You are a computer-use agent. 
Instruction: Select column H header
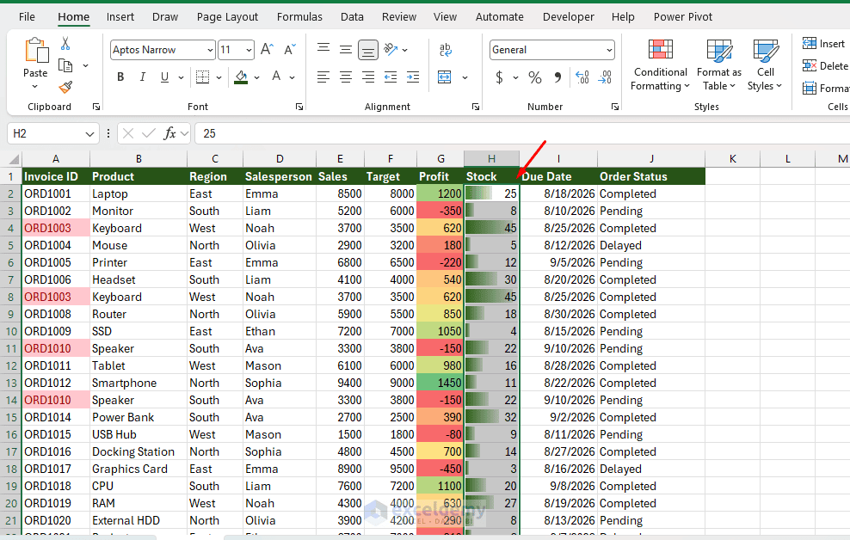[x=491, y=159]
